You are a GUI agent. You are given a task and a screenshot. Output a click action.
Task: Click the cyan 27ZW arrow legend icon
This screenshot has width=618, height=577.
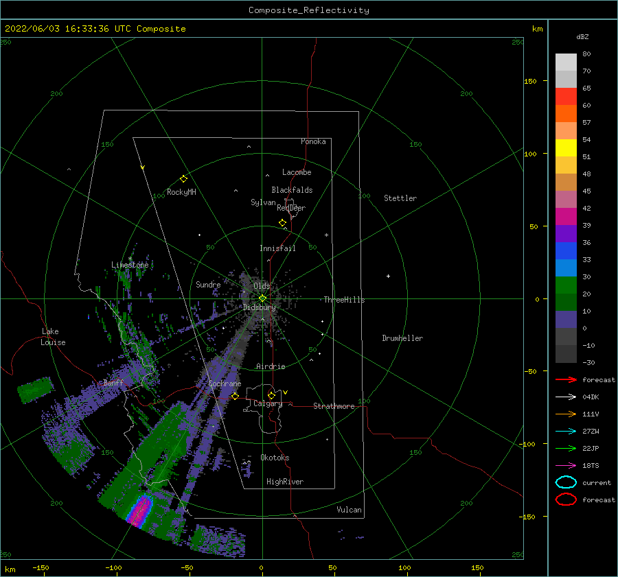pos(566,432)
